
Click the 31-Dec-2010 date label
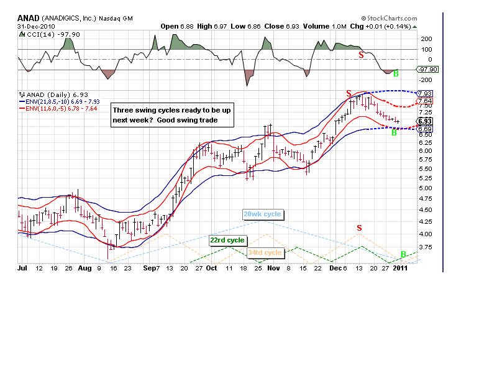point(36,27)
